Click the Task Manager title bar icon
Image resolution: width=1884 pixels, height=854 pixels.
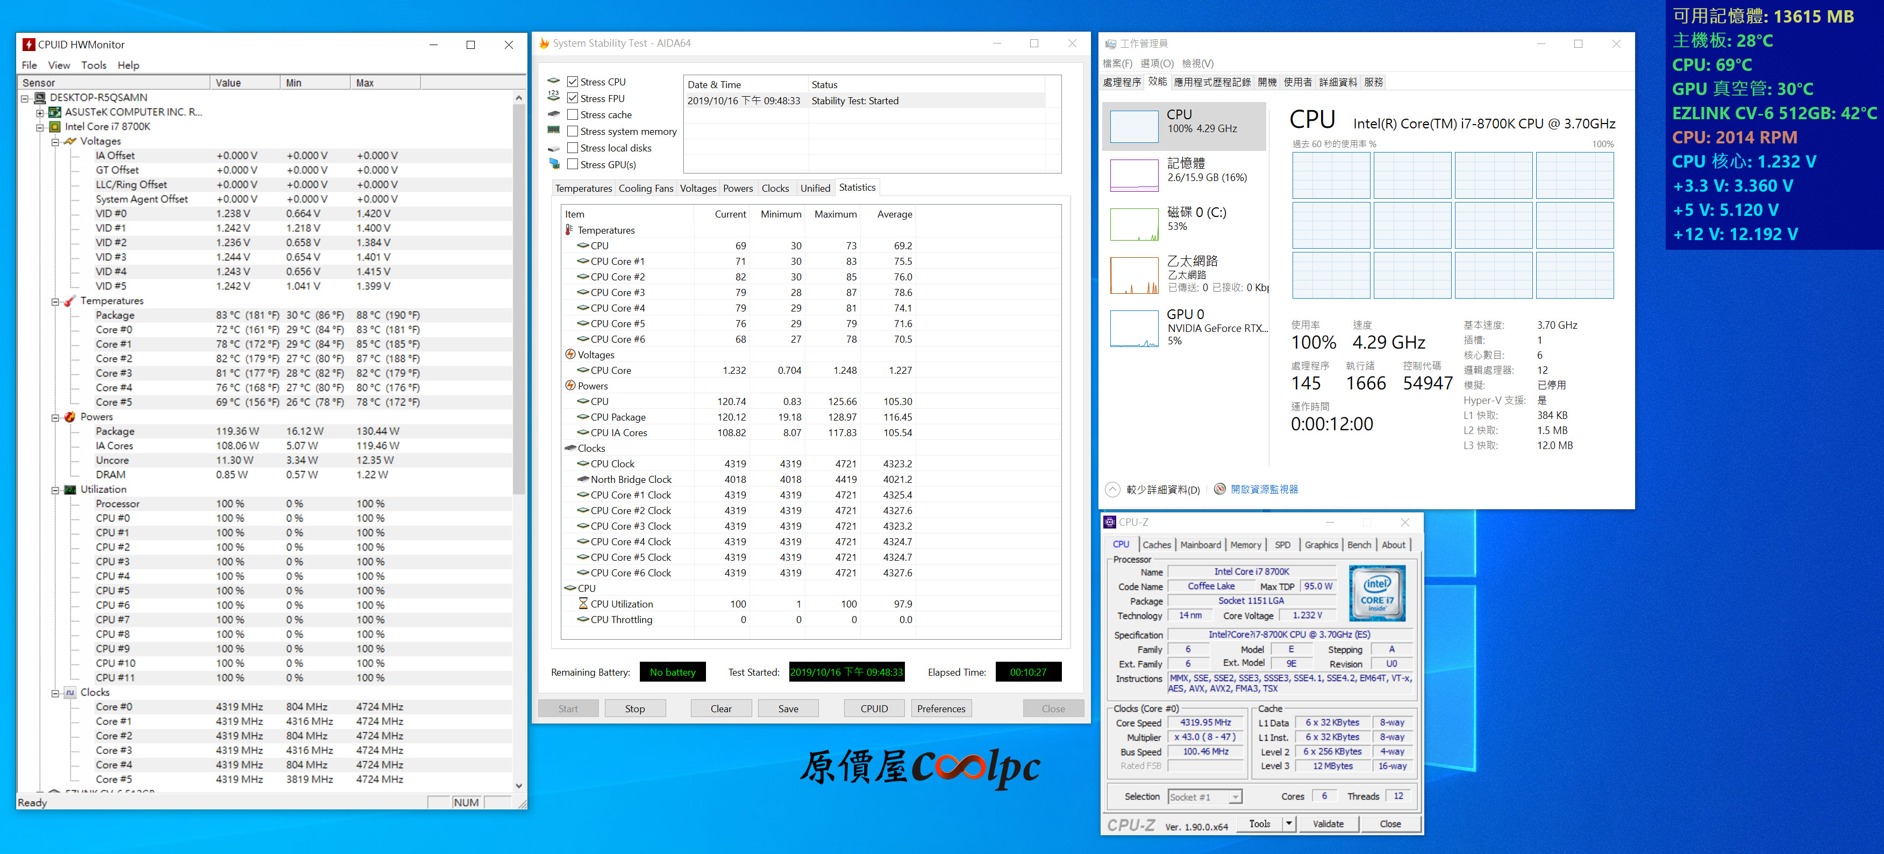1110,44
